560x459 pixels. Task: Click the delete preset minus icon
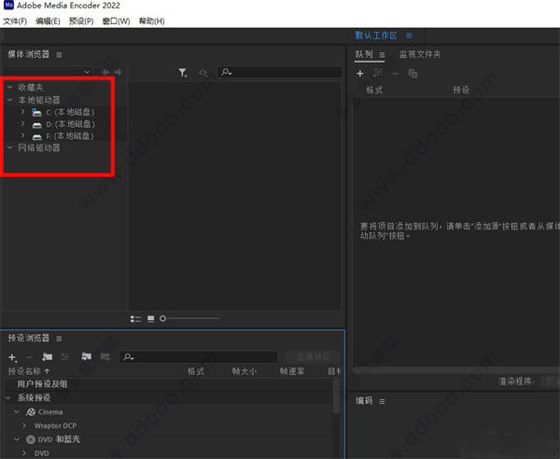coord(29,357)
